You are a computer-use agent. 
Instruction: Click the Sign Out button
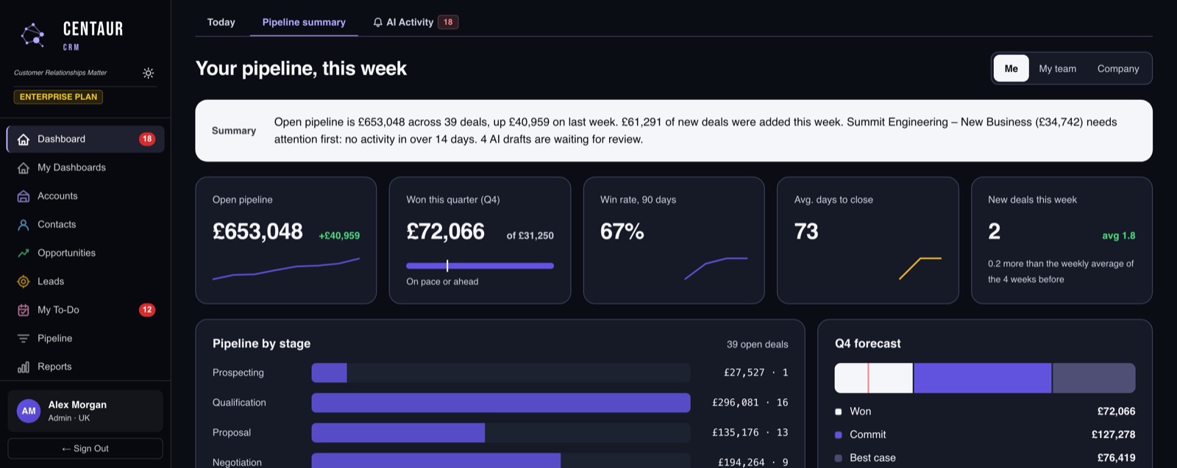pyautogui.click(x=85, y=448)
